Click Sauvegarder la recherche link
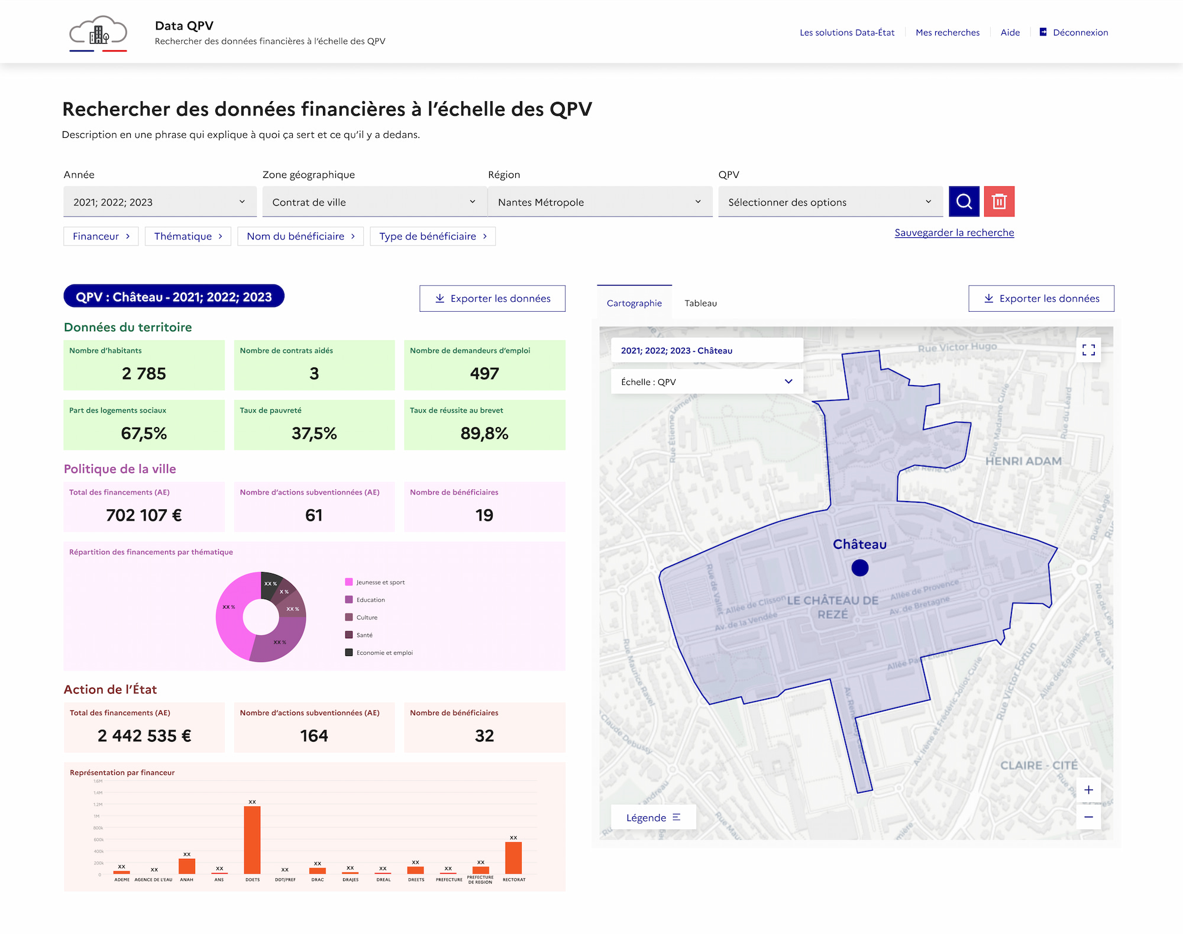This screenshot has height=934, width=1183. (x=954, y=232)
